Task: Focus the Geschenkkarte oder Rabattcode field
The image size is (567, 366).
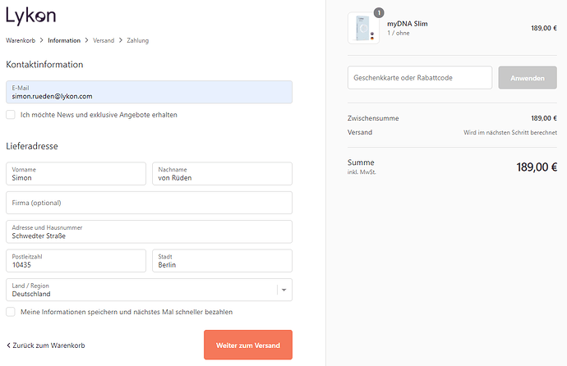Action: pyautogui.click(x=419, y=78)
